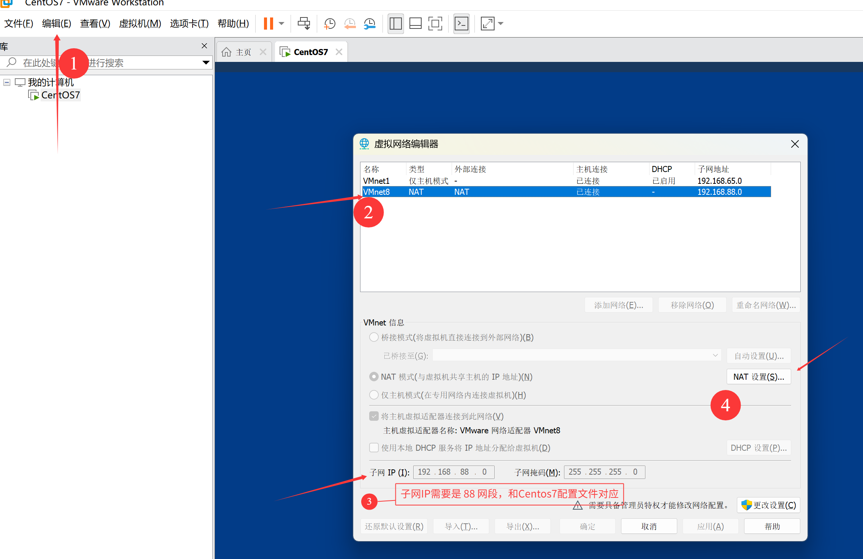Image resolution: width=863 pixels, height=559 pixels.
Task: Click 应用(A) button
Action: pyautogui.click(x=711, y=526)
